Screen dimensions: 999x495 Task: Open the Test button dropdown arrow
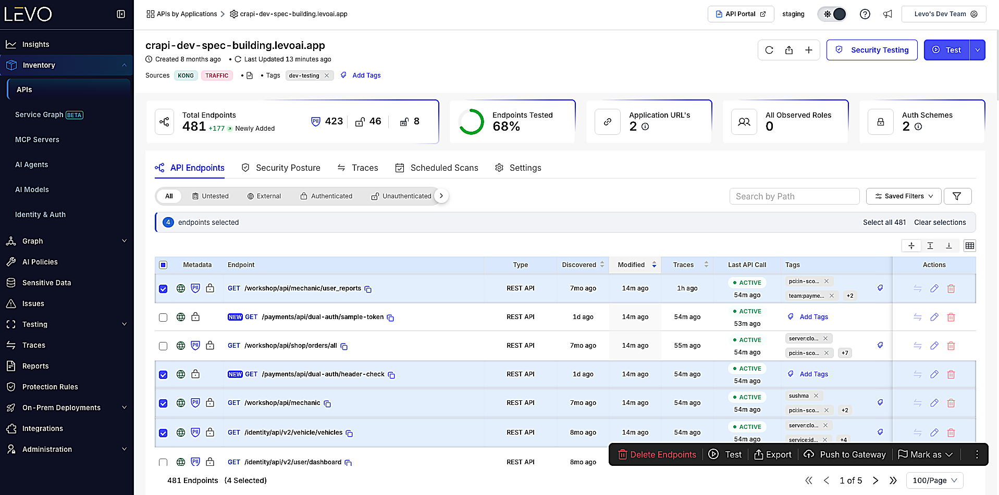978,50
